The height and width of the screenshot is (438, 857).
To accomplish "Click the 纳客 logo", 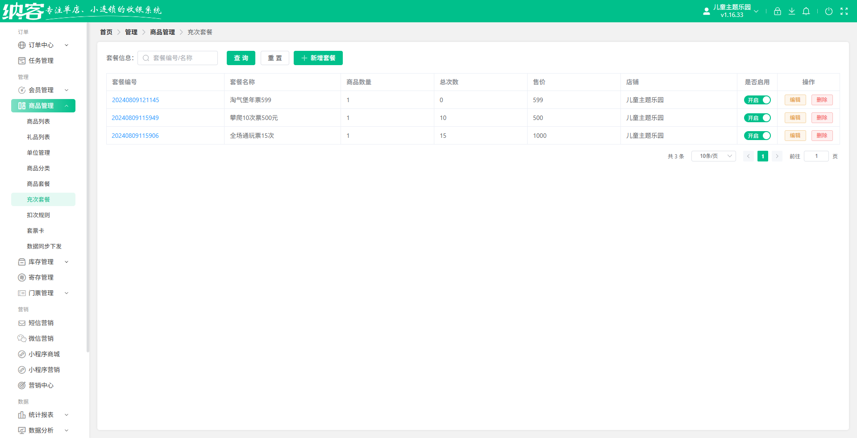I will click(x=23, y=11).
